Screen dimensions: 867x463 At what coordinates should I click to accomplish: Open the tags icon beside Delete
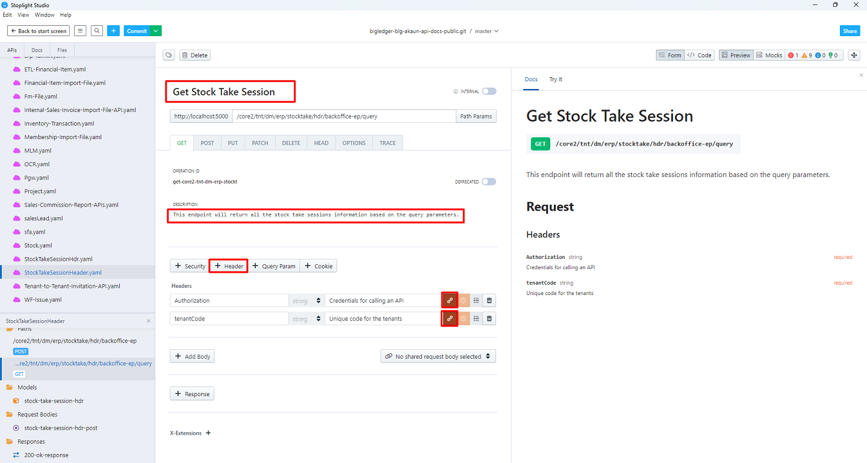point(169,55)
